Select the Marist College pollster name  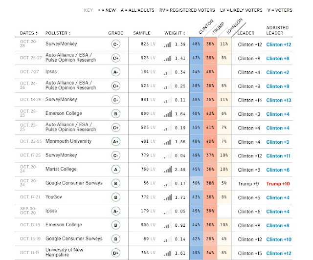(x=61, y=169)
